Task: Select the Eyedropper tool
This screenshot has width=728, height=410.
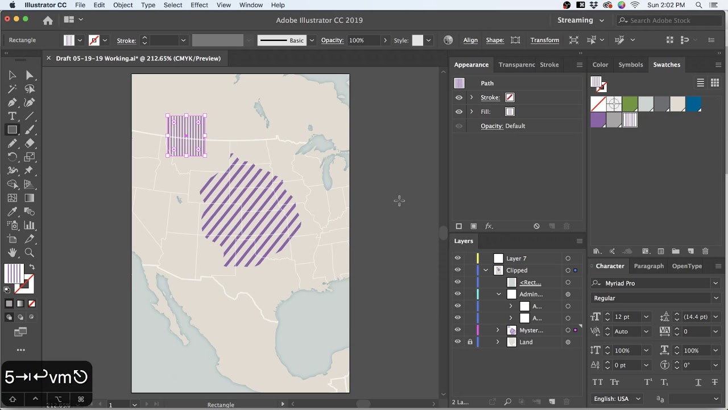Action: click(12, 211)
